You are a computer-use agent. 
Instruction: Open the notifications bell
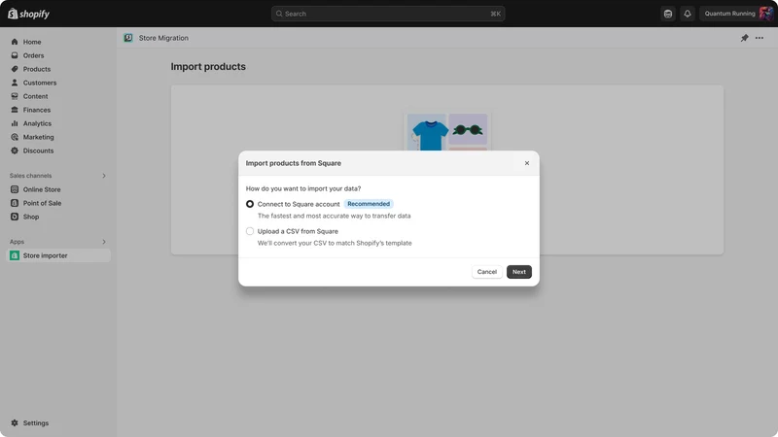[x=688, y=14]
